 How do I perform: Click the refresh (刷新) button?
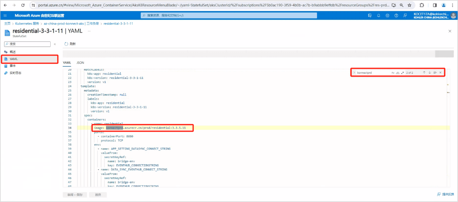70,44
